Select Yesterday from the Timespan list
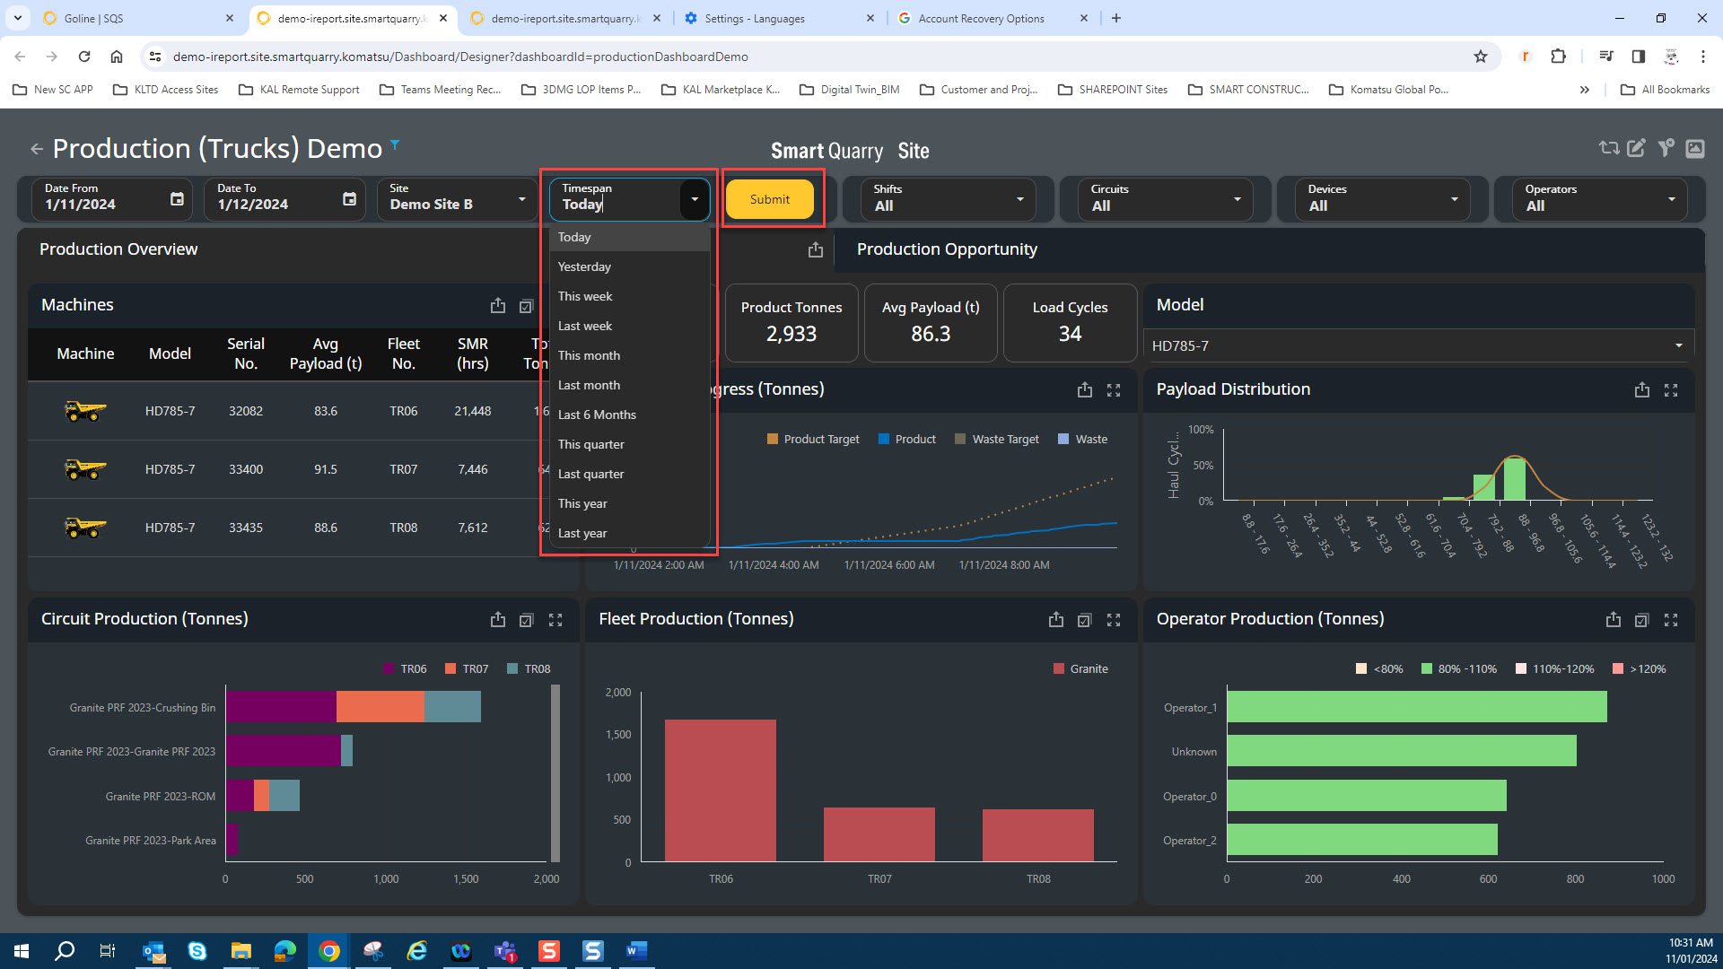This screenshot has height=969, width=1723. (x=629, y=266)
